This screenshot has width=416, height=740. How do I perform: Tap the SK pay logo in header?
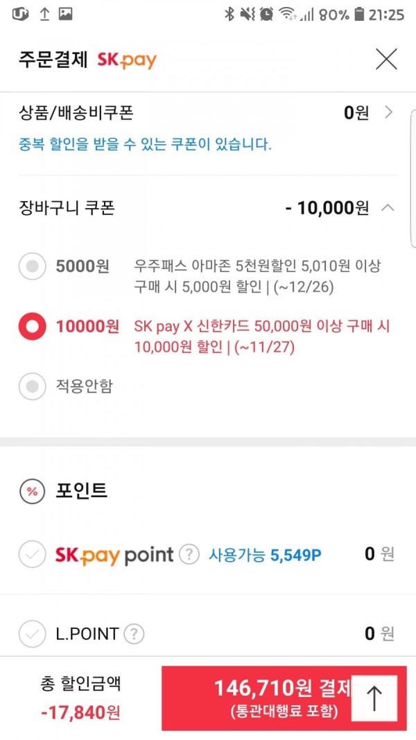click(127, 60)
